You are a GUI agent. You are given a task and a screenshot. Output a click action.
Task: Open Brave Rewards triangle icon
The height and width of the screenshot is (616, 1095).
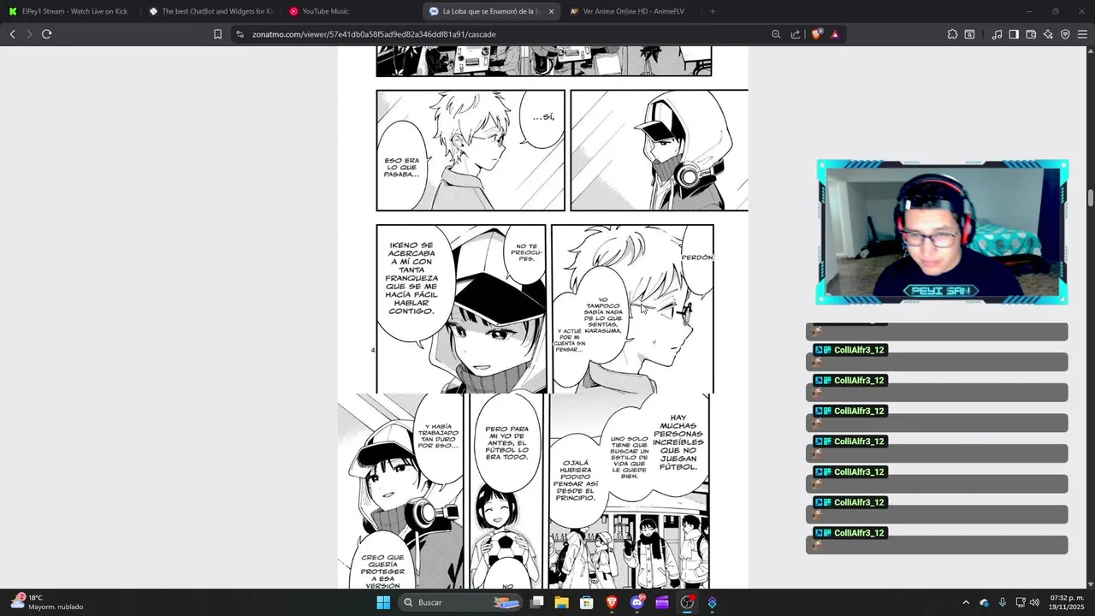pyautogui.click(x=835, y=34)
